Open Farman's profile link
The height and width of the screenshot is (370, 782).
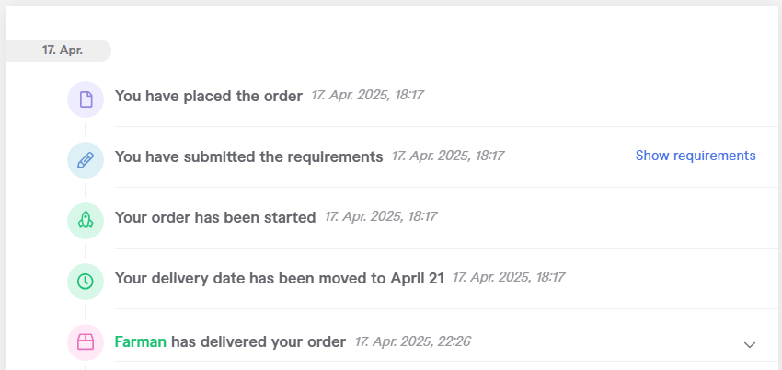(141, 342)
